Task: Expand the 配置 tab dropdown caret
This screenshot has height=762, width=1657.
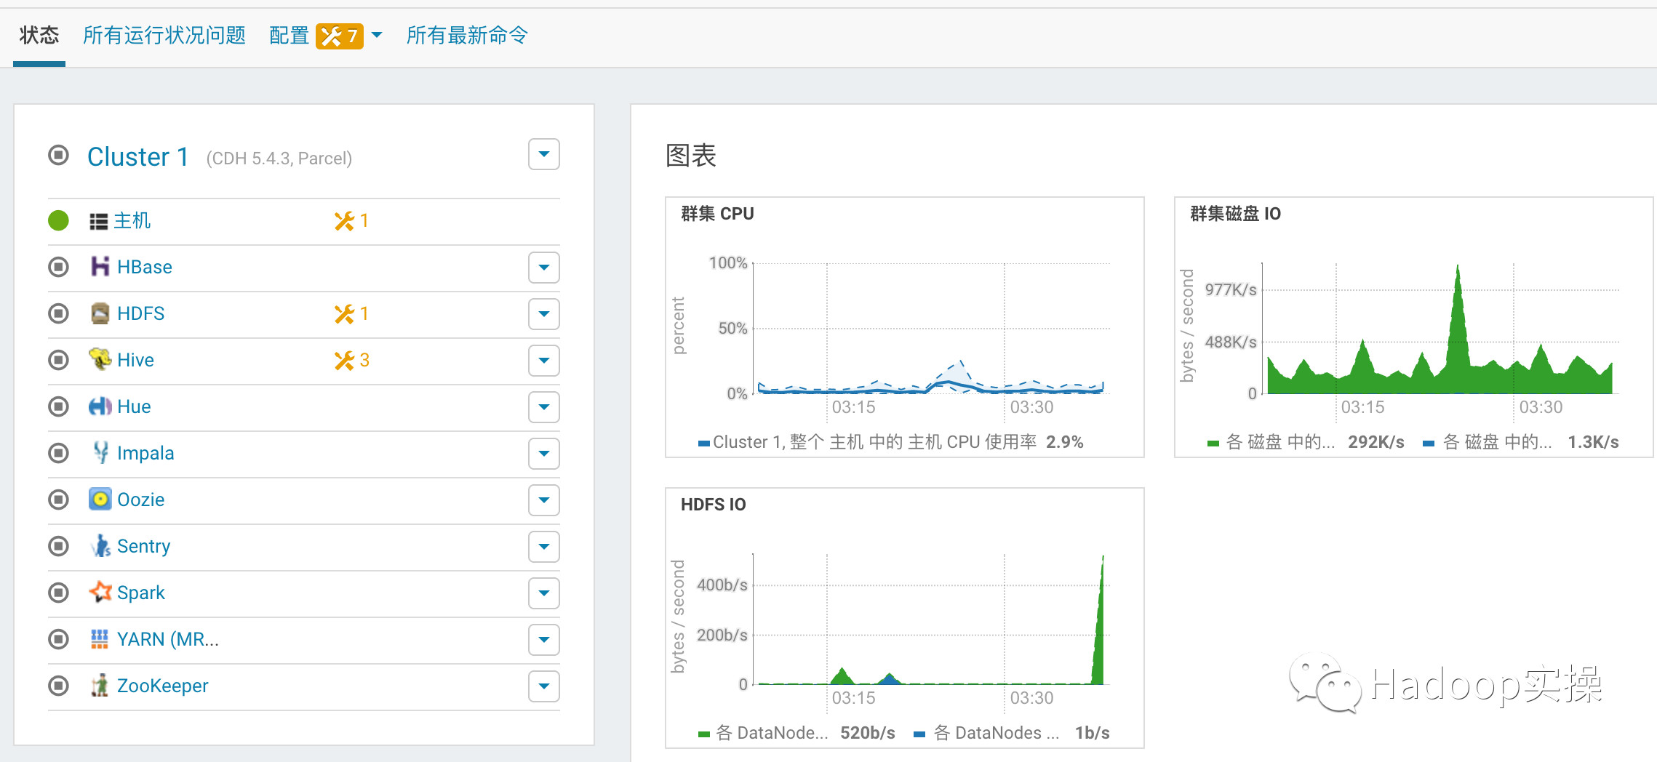Action: click(x=377, y=36)
